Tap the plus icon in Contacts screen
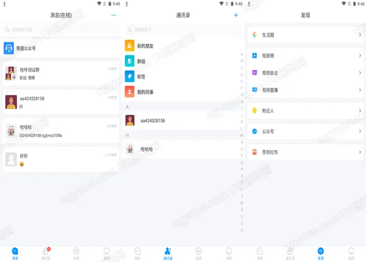 pos(236,15)
